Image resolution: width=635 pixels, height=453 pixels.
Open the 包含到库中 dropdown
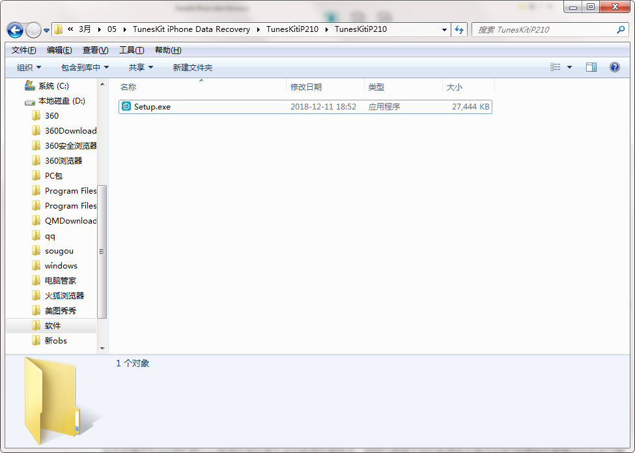pos(85,67)
